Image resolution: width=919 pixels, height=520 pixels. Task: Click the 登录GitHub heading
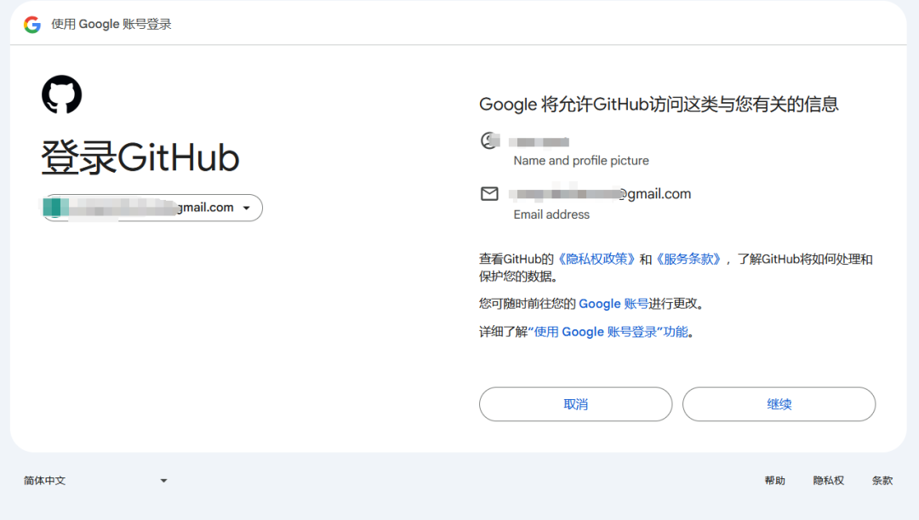140,157
